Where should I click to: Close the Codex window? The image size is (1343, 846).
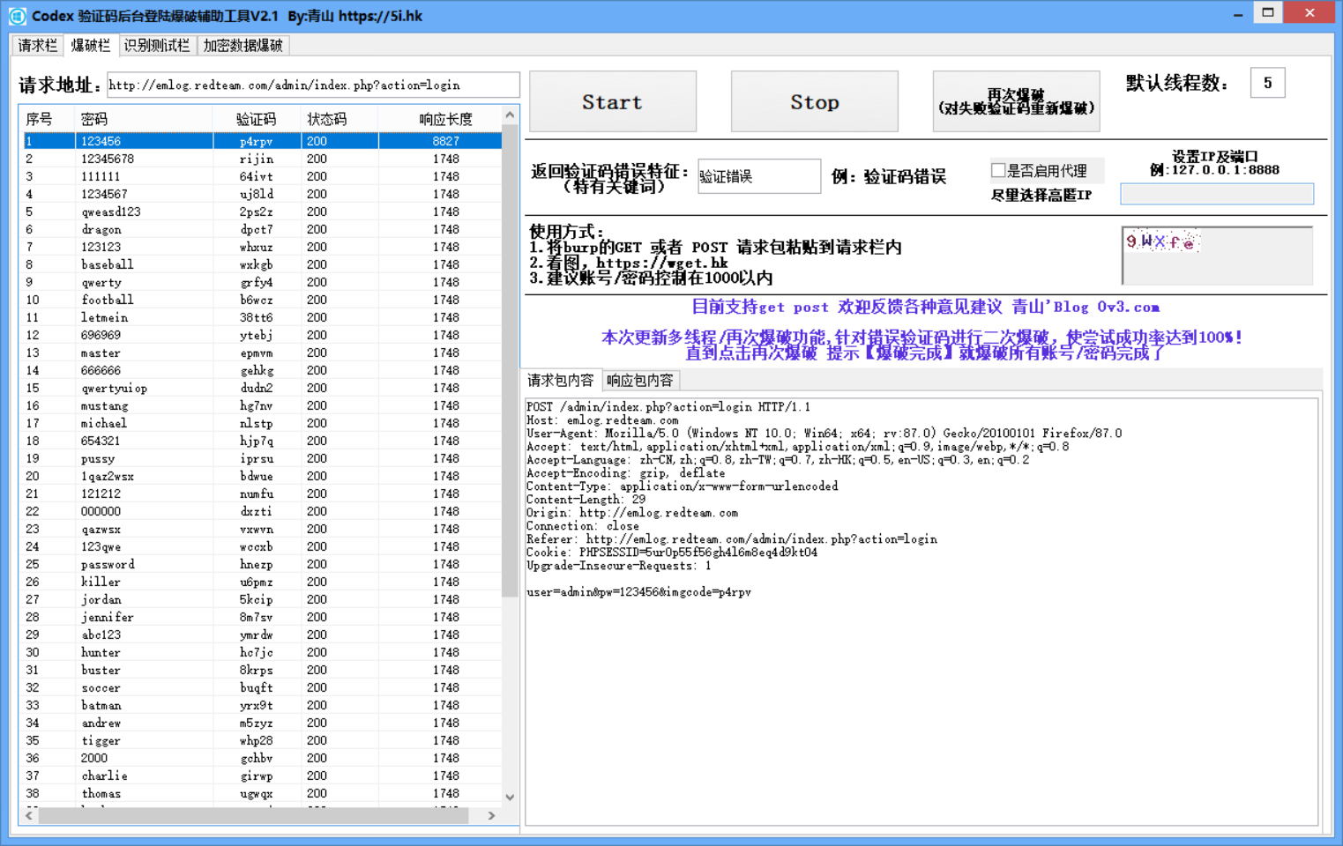pyautogui.click(x=1309, y=12)
